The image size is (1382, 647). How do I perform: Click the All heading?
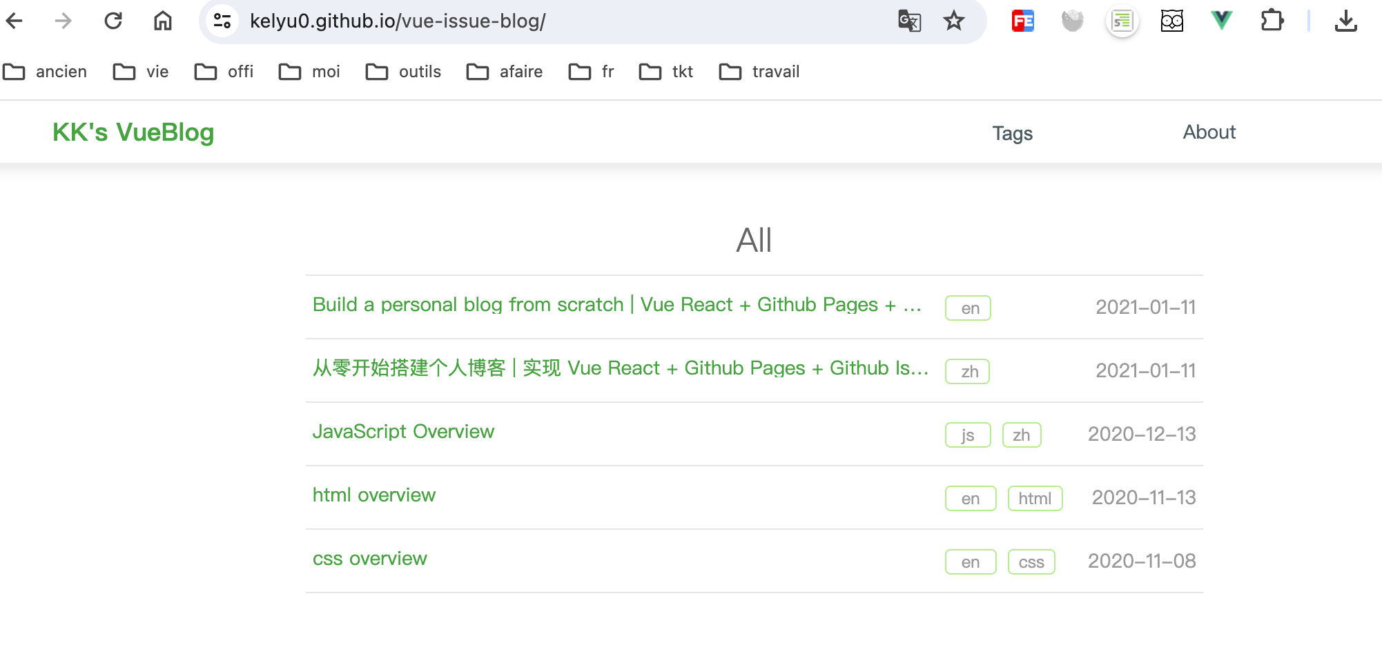(754, 241)
